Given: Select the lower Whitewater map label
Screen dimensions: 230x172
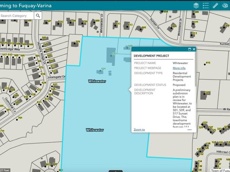Looking at the screenshot, I should click(95, 130).
